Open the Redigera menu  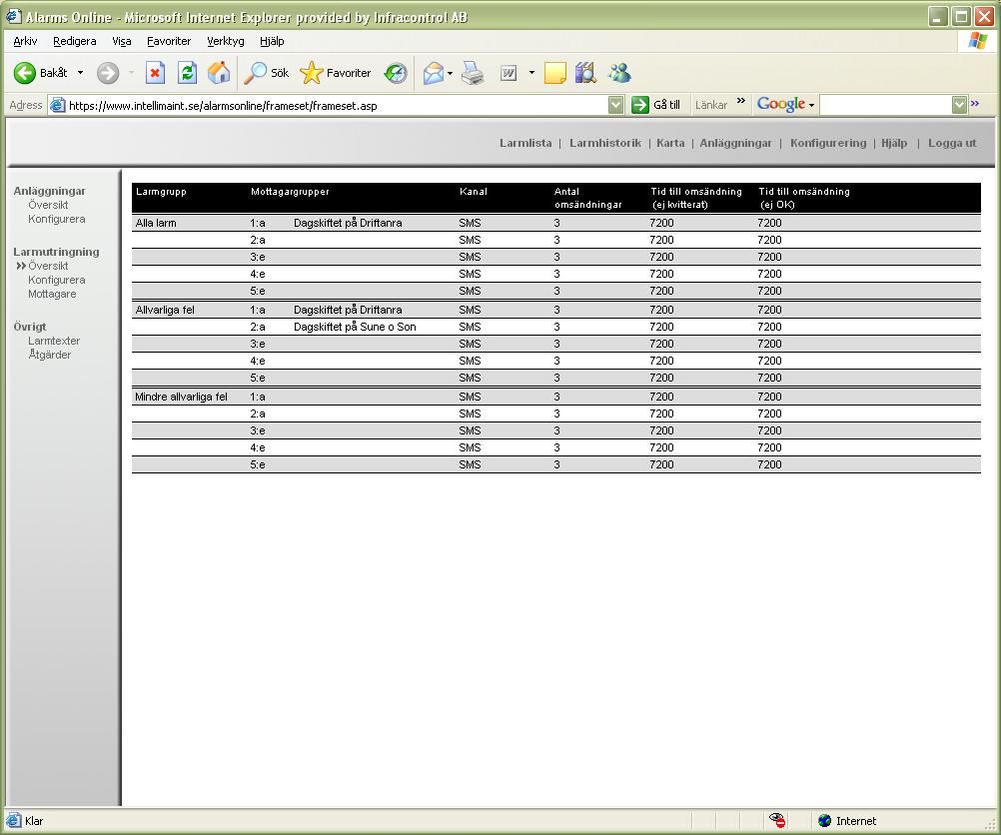pyautogui.click(x=75, y=41)
